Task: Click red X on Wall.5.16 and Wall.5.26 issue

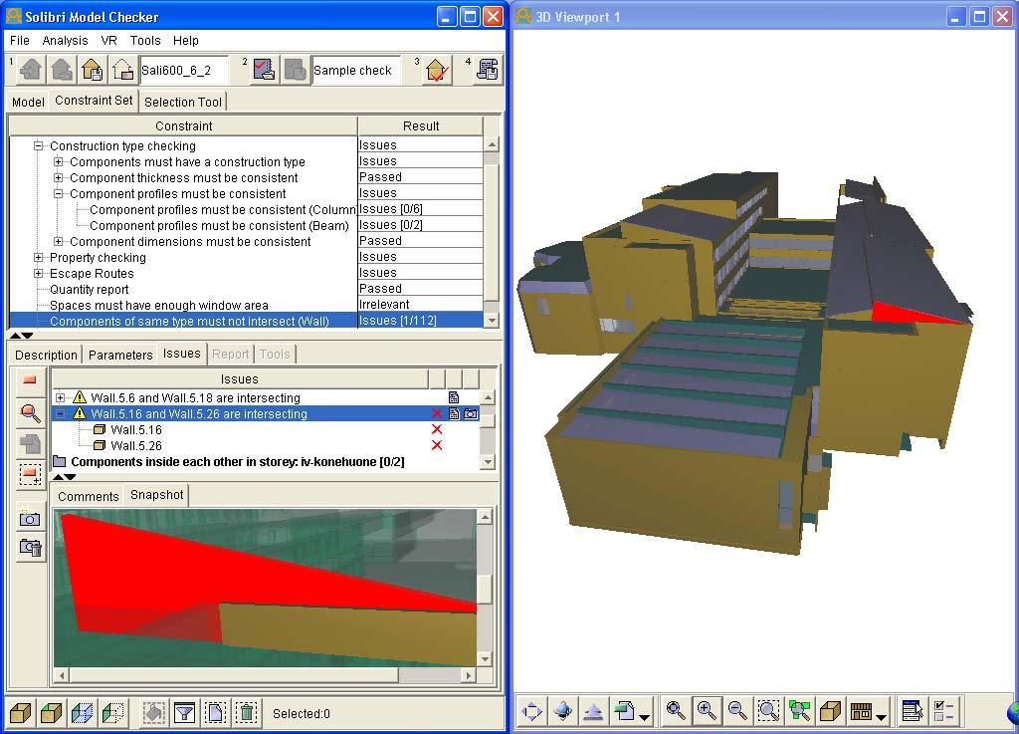Action: coord(437,413)
